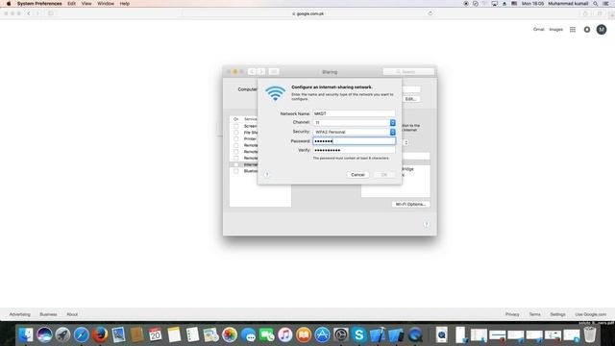Image resolution: width=615 pixels, height=346 pixels.
Task: Click System Preferences gear in Dock
Action: [x=341, y=334]
